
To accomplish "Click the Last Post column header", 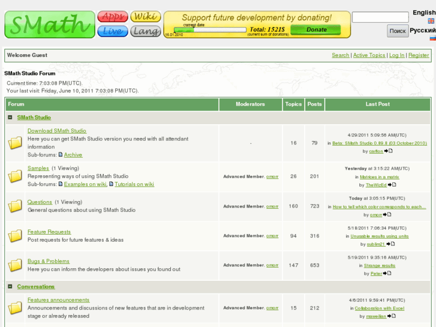I will coord(378,104).
